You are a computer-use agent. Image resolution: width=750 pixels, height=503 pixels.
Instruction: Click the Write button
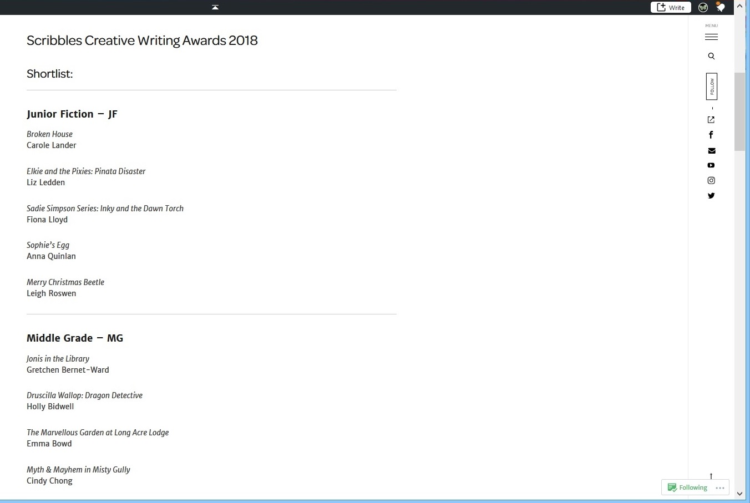(671, 7)
